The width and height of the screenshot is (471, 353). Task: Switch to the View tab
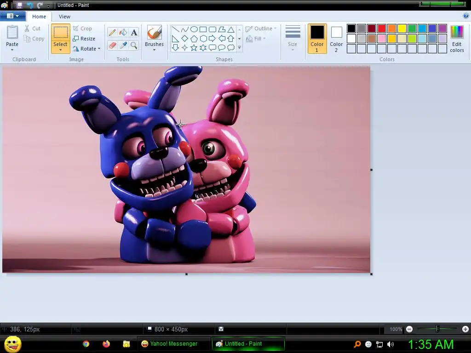tap(64, 17)
